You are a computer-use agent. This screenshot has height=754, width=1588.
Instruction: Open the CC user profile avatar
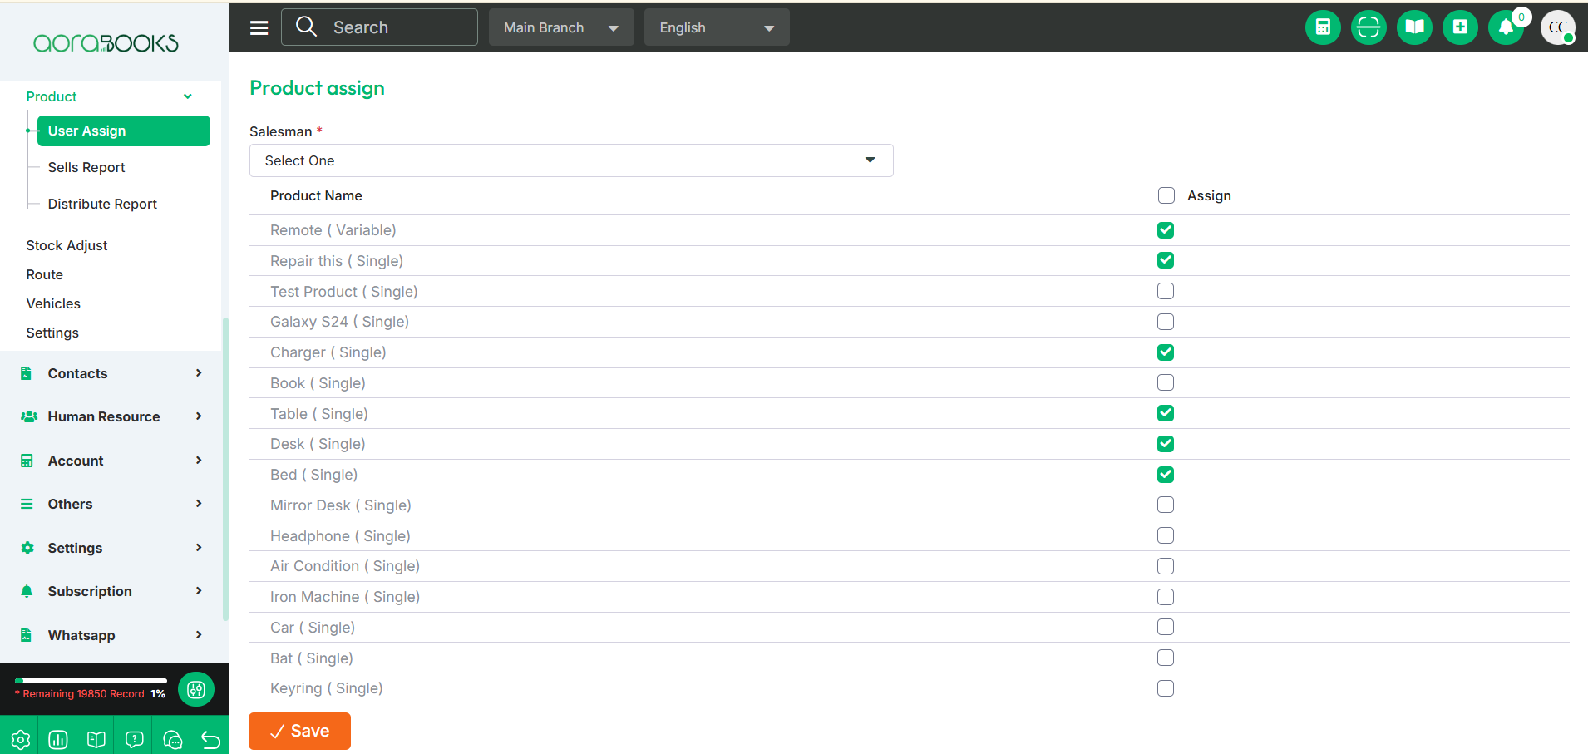pos(1557,27)
